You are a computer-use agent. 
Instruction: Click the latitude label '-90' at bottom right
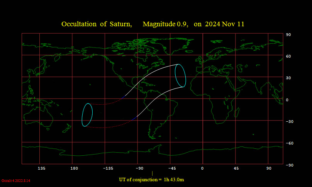point(290,165)
